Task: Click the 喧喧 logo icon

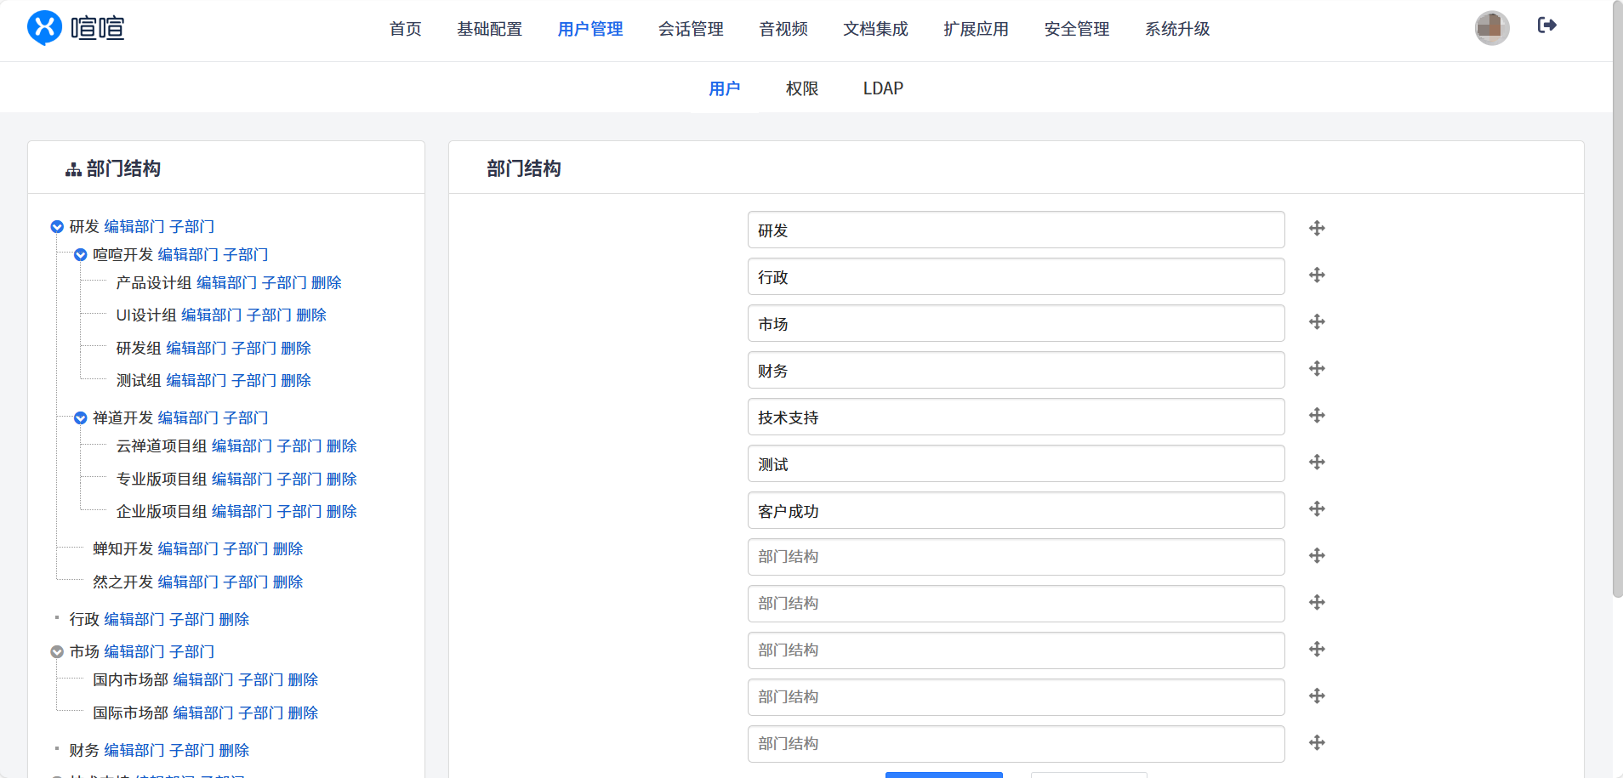Action: (x=44, y=28)
